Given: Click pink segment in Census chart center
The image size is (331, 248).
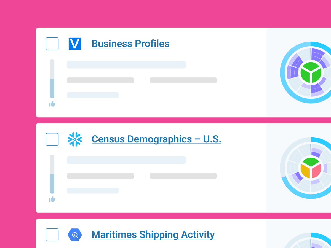Looking at the screenshot, I should (x=316, y=171).
